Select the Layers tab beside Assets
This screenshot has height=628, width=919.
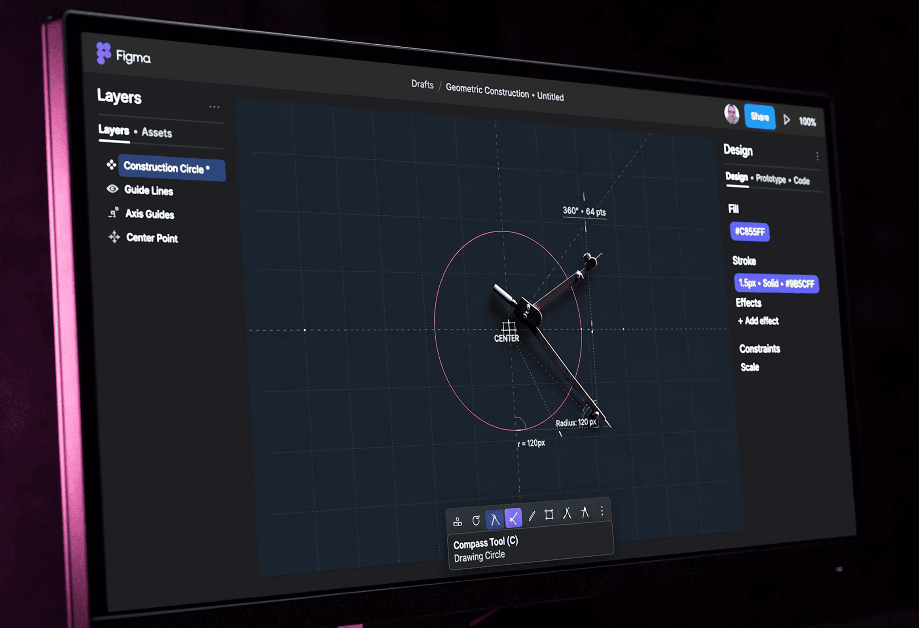[114, 130]
